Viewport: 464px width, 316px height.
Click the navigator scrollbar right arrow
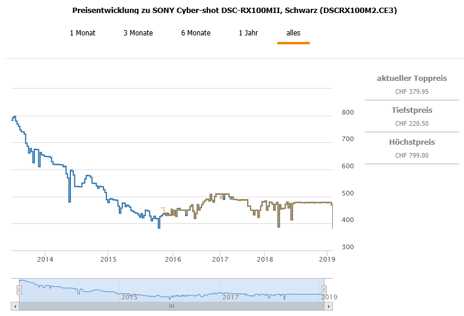tap(329, 307)
